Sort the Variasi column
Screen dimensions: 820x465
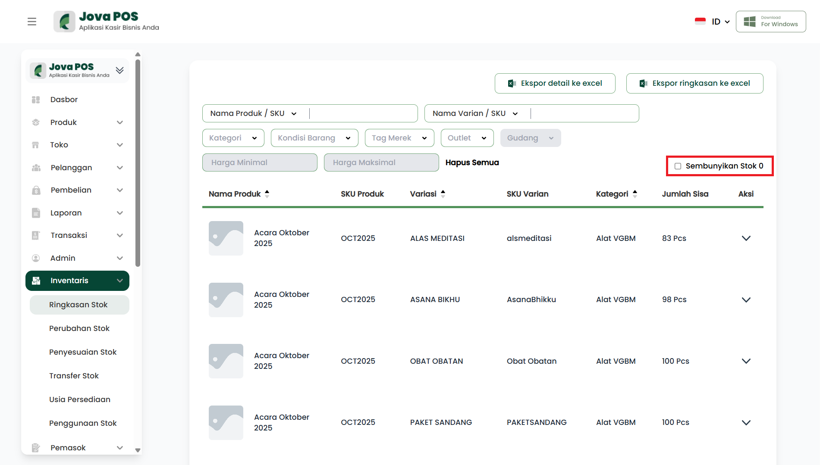pyautogui.click(x=443, y=194)
